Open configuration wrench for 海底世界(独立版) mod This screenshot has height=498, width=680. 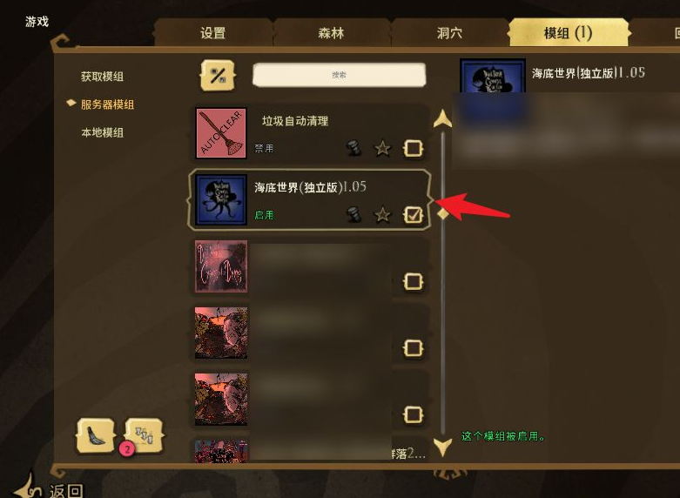click(354, 214)
